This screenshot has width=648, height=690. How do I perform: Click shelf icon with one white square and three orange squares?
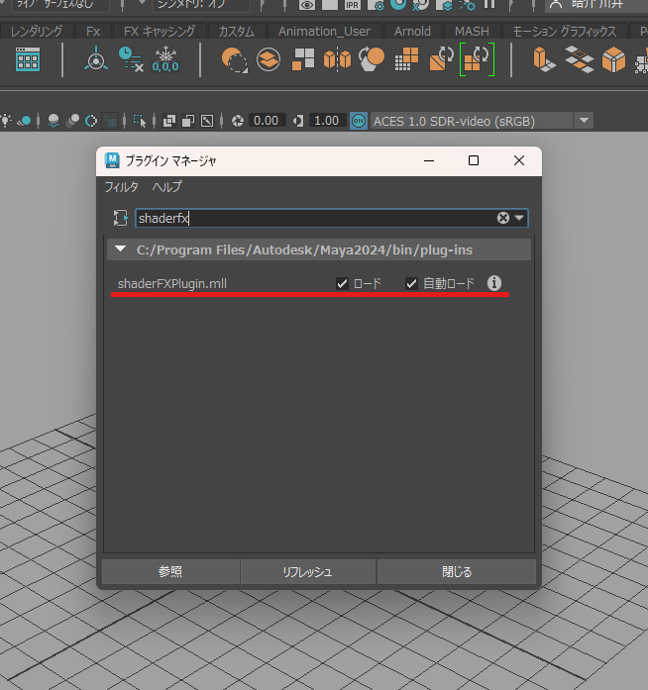[x=303, y=59]
